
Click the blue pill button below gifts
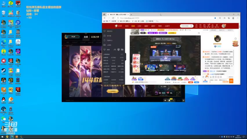coord(196,82)
